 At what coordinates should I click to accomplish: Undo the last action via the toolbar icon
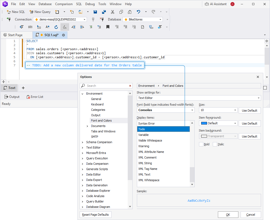point(138,12)
